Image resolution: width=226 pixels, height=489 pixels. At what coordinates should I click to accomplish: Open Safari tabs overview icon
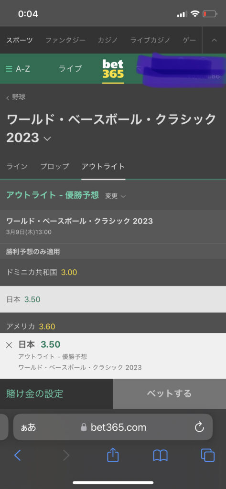point(208,455)
